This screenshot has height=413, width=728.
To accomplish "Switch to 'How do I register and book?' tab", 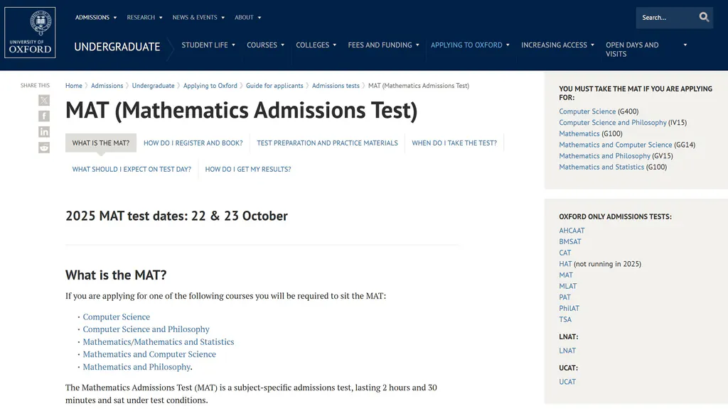I will tap(193, 143).
